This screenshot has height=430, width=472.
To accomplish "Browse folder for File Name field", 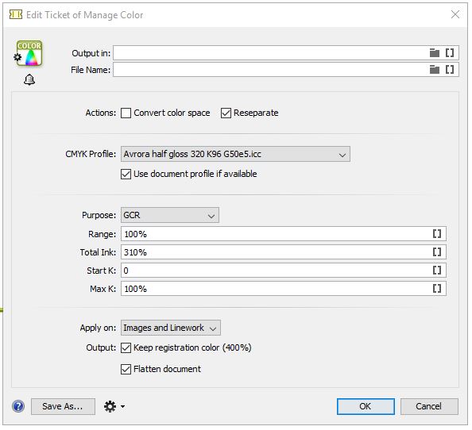I will [x=434, y=70].
